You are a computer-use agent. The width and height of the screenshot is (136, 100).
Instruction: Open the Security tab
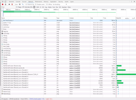coord(61,2)
